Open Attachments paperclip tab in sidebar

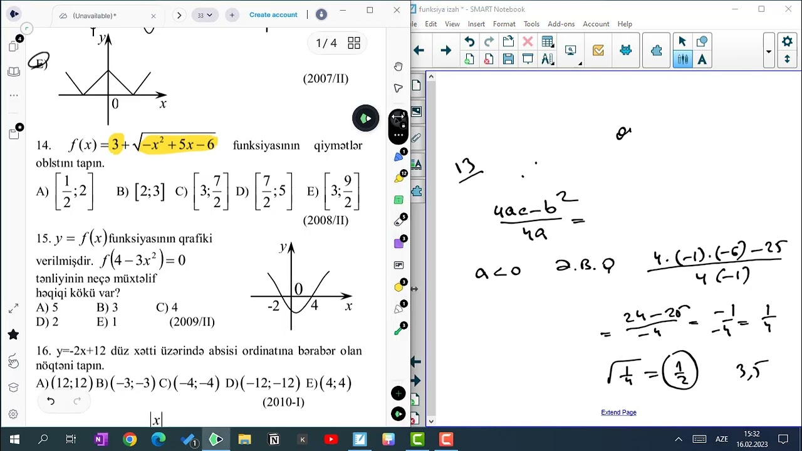point(417,138)
